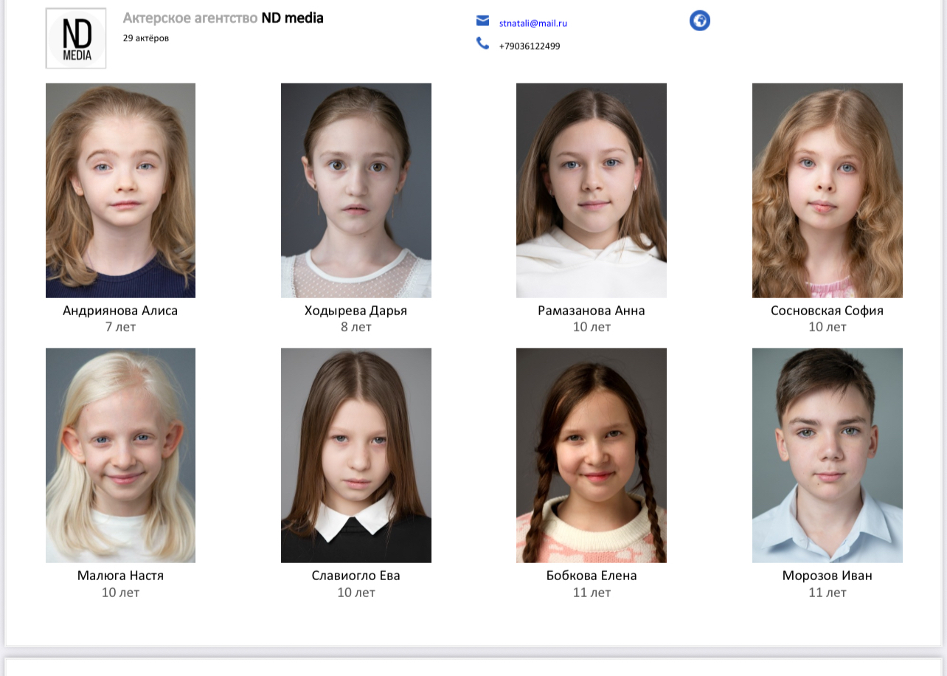This screenshot has height=676, width=947.
Task: Click the name Андриянова Алиса
Action: pyautogui.click(x=120, y=311)
